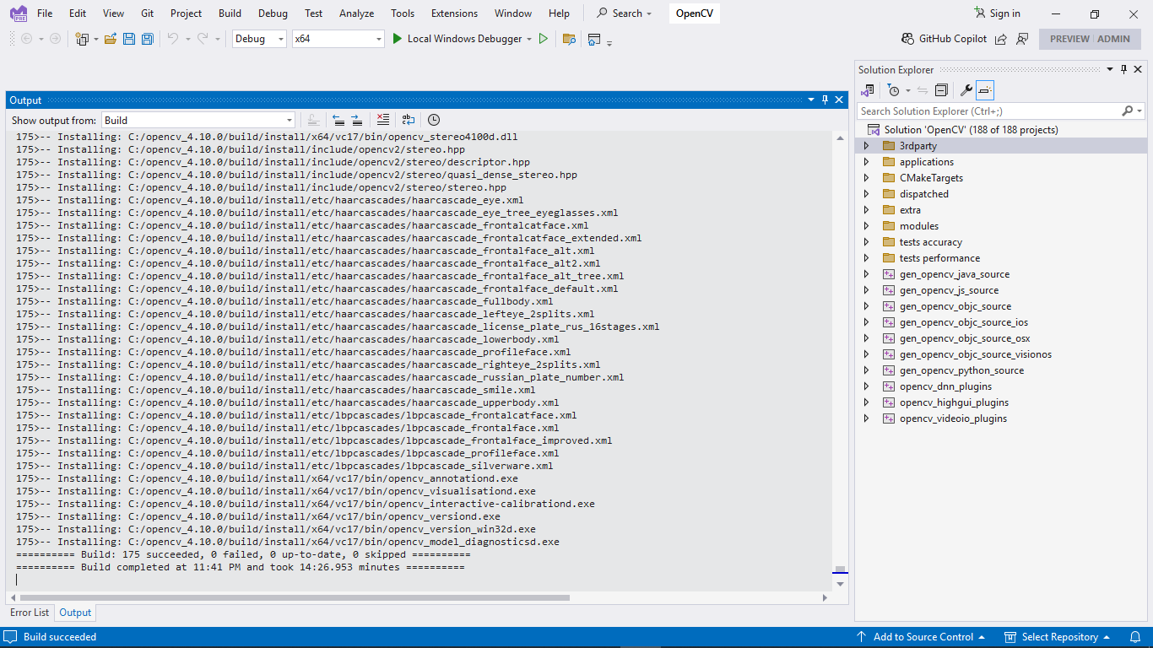Expand the CMakeTargets folder
Screen dimensions: 1153x648
click(866, 178)
